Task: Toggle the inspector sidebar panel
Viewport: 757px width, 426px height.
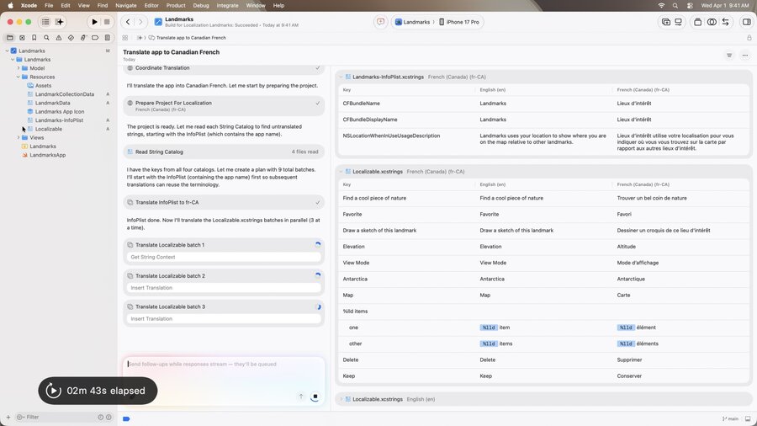Action: click(x=746, y=22)
